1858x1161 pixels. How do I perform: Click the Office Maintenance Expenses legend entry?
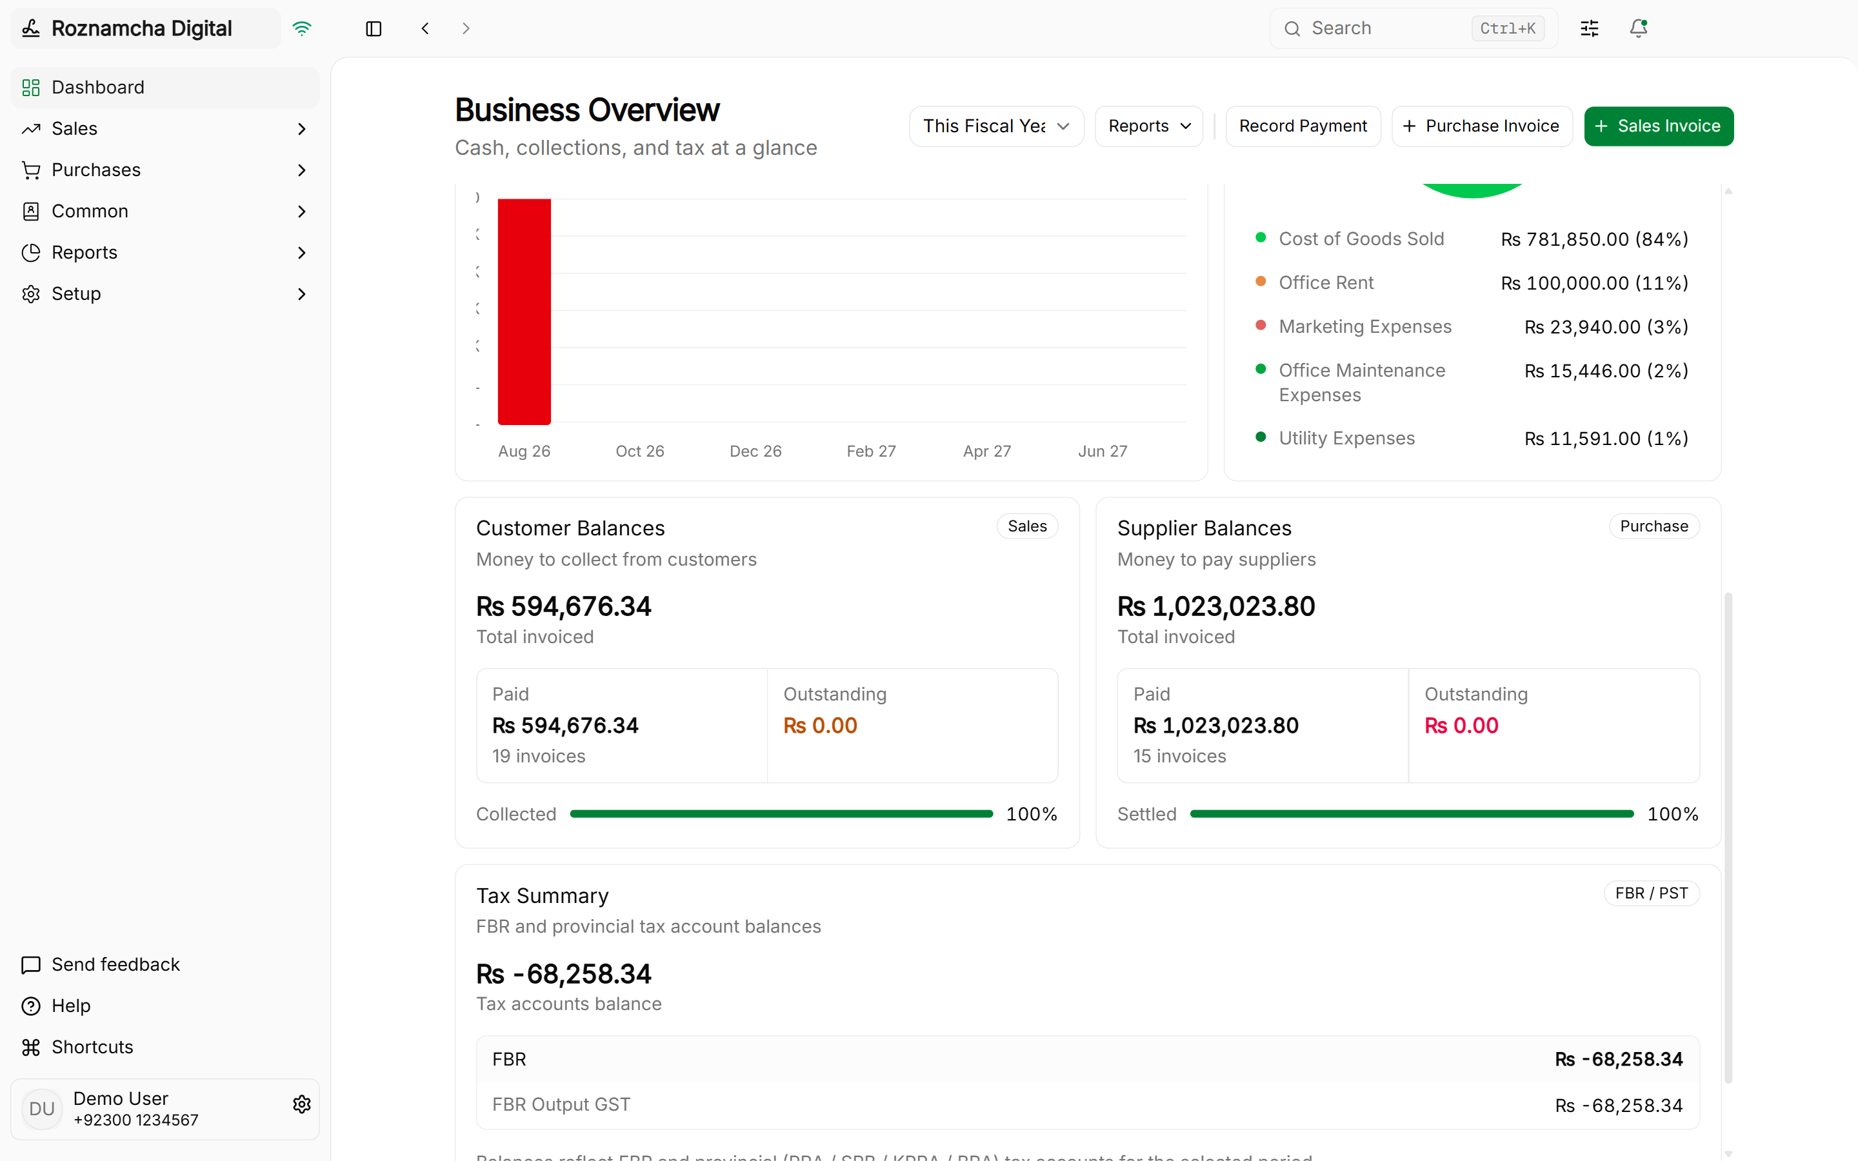click(x=1472, y=382)
